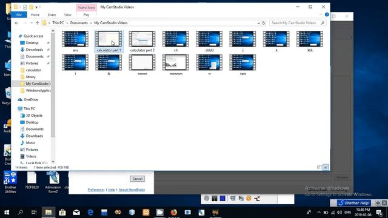Click the Brother Help button
The image size is (388, 218).
354,203
